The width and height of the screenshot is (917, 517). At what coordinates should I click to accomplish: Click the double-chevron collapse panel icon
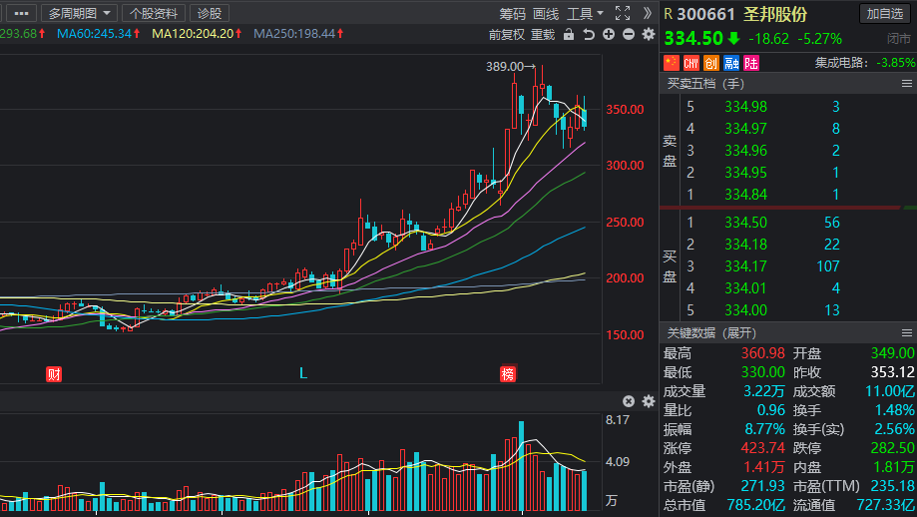[x=648, y=13]
